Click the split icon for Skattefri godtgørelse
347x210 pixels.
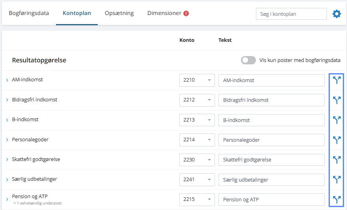337,160
